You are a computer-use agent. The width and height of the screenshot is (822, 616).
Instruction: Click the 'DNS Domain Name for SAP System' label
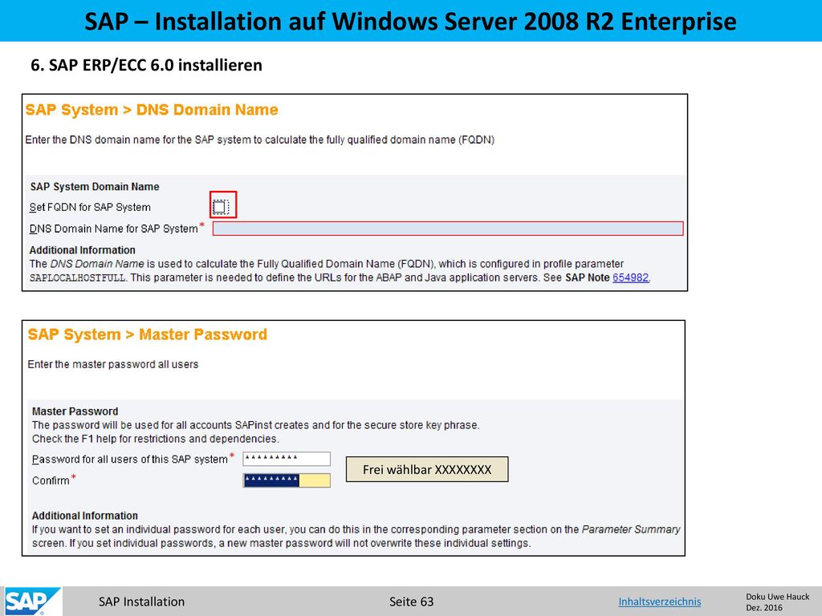click(114, 229)
